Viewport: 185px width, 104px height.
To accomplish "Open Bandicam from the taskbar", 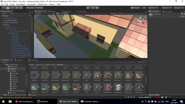I will pyautogui.click(x=42, y=101).
